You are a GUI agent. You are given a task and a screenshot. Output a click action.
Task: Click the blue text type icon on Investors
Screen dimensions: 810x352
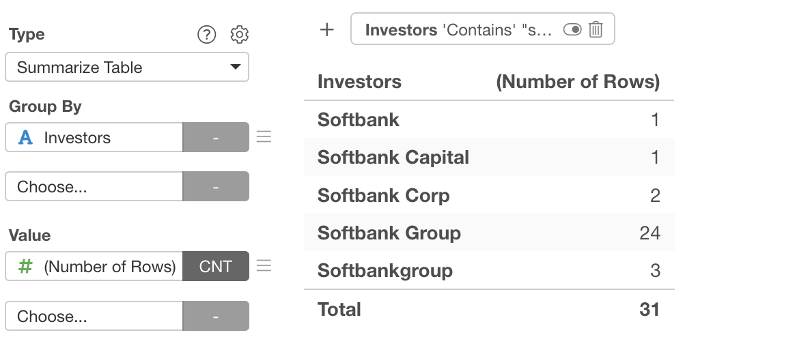tap(25, 137)
